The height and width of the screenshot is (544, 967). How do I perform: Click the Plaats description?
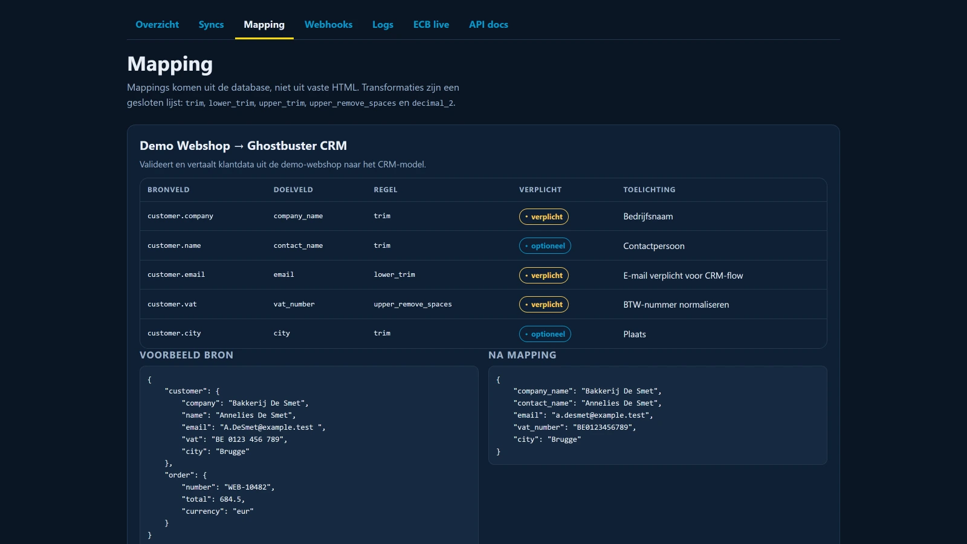point(635,334)
